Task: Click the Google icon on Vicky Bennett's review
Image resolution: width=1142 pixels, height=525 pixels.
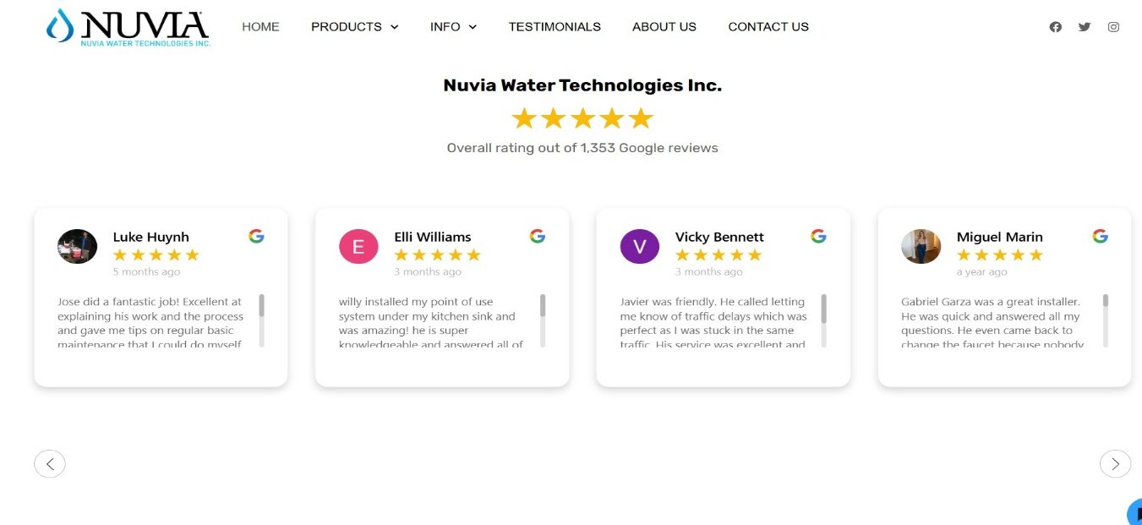Action: pos(818,236)
